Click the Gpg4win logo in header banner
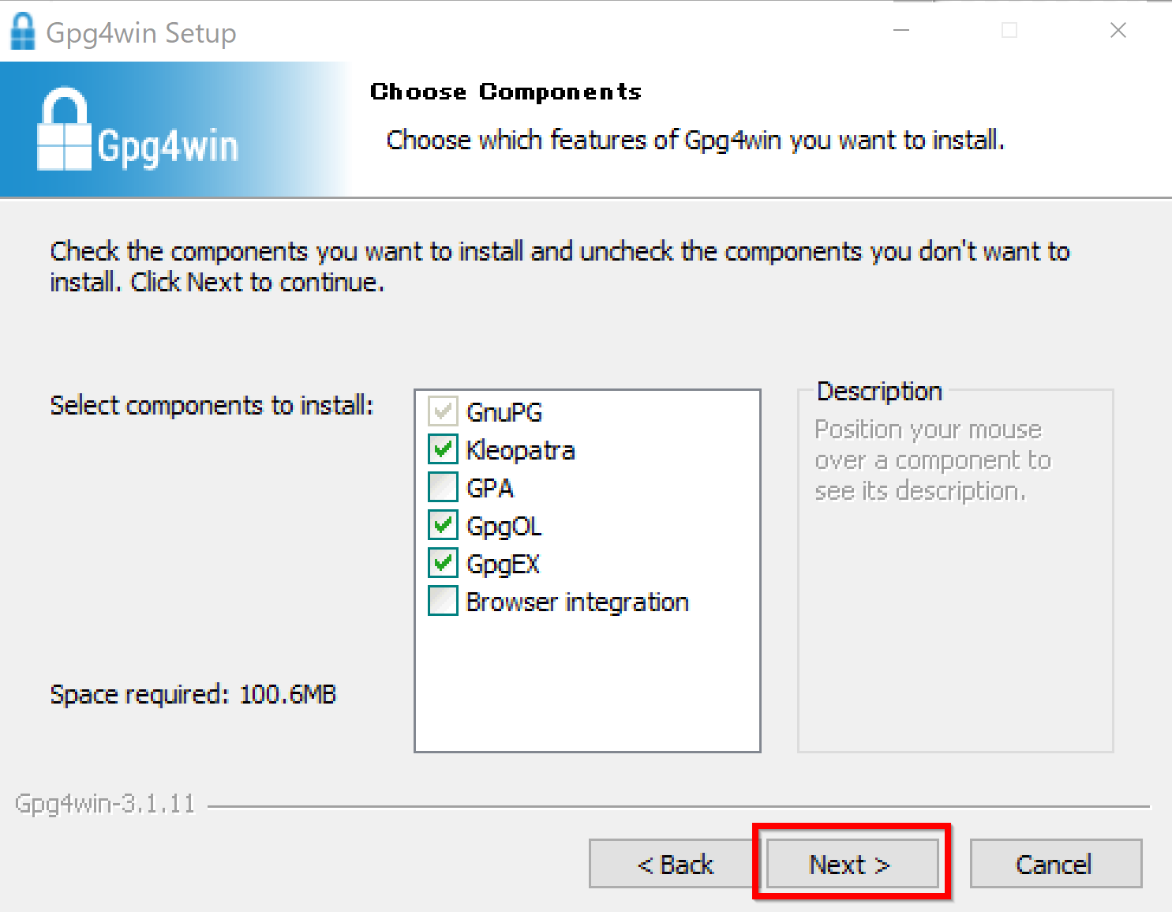Screen dimensions: 1172x912 tap(138, 129)
